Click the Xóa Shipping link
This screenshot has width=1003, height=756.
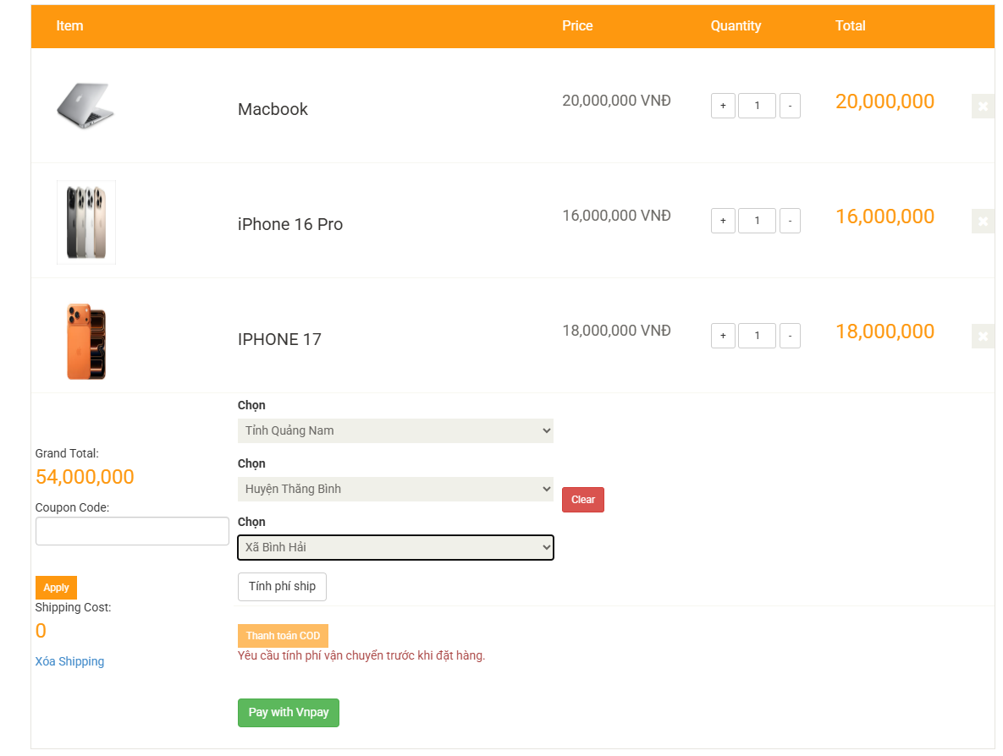click(x=69, y=660)
